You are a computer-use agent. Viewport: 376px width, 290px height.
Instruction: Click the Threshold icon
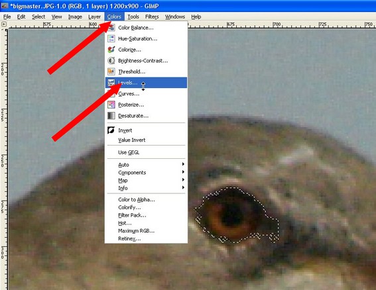pos(111,72)
